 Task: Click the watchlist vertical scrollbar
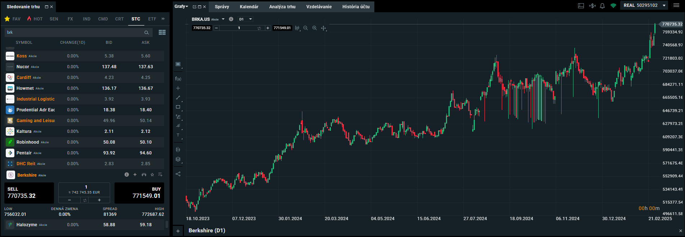click(x=167, y=224)
